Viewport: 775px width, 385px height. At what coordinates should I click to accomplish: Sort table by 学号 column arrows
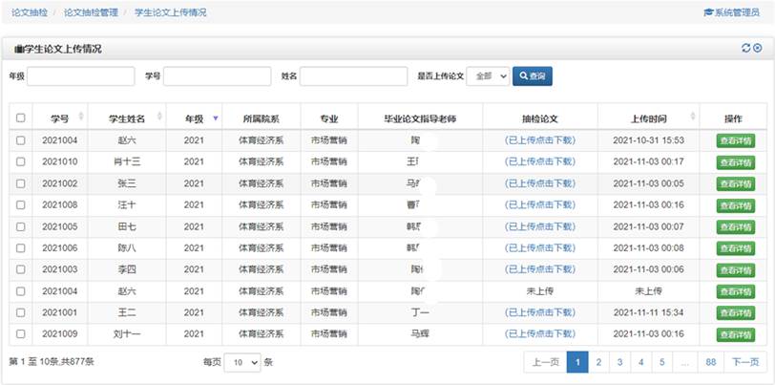tap(80, 118)
